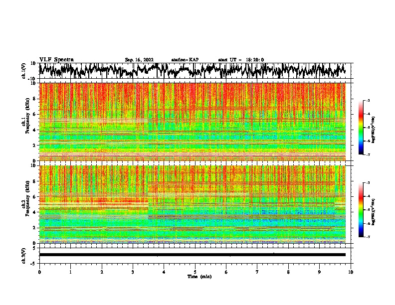Image resolution: width=395 pixels, height=305 pixels.
Task: Click the '5' tick on ch.3(V) axis
Action: [x=34, y=248]
